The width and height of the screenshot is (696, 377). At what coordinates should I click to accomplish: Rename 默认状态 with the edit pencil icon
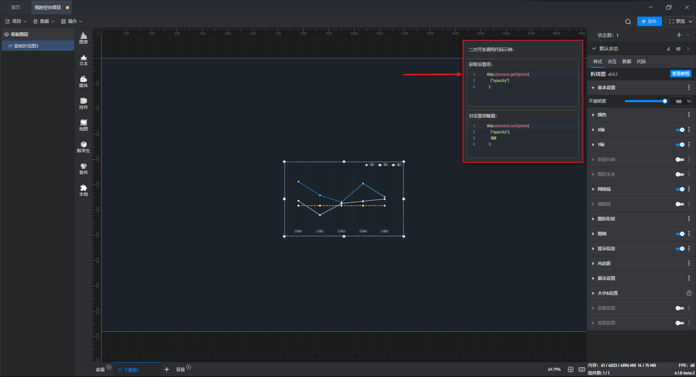click(x=668, y=49)
